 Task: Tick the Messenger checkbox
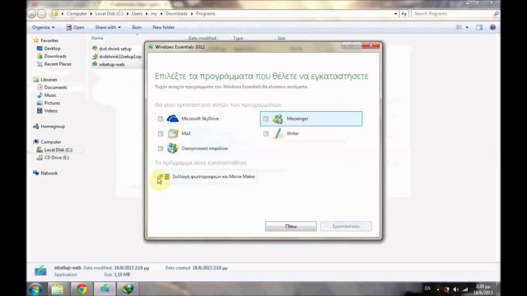coord(266,119)
